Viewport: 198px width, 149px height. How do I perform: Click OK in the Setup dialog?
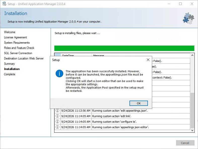pyautogui.click(x=139, y=103)
